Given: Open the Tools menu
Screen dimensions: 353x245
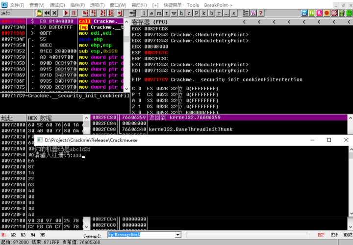Looking at the screenshot, I should click(193, 5).
